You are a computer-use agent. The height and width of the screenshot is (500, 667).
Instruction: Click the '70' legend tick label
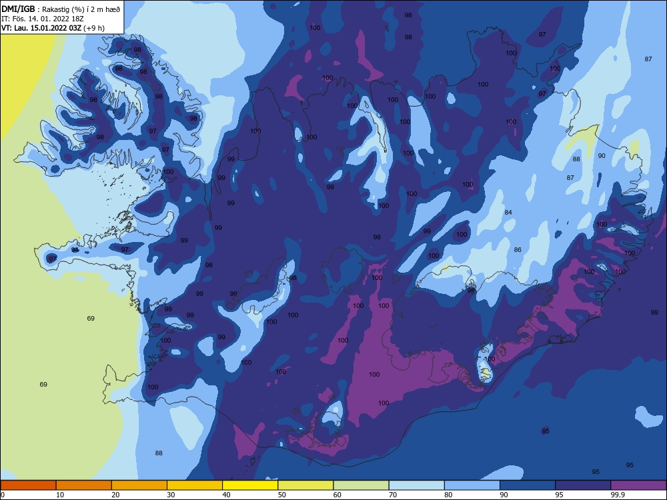tap(393, 495)
